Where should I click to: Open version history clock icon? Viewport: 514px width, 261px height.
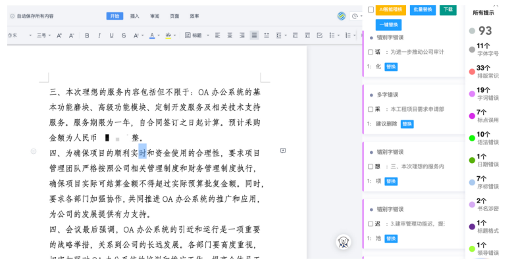[355, 16]
